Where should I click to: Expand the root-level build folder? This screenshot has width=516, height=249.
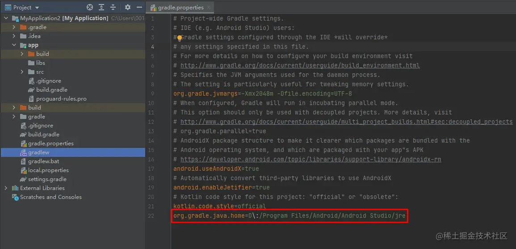pos(14,107)
